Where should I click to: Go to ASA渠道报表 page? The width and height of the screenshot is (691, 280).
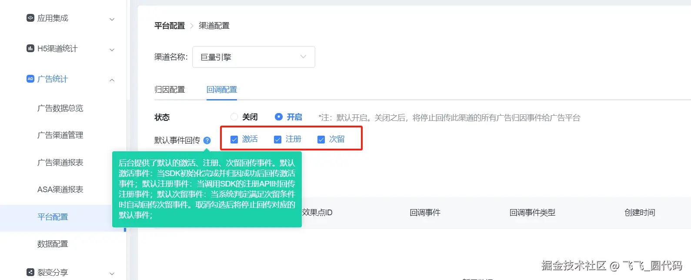(60, 190)
